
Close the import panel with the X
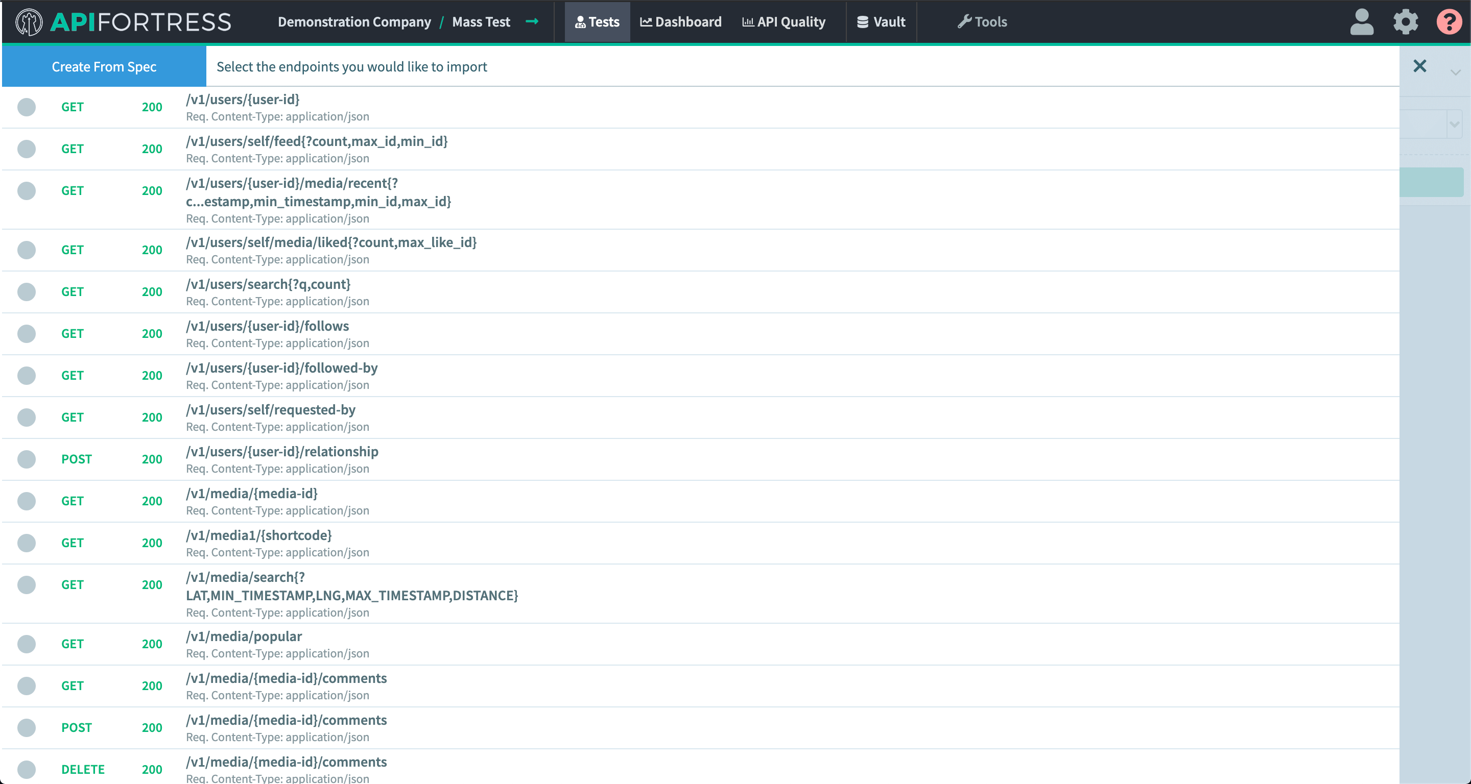click(x=1420, y=66)
